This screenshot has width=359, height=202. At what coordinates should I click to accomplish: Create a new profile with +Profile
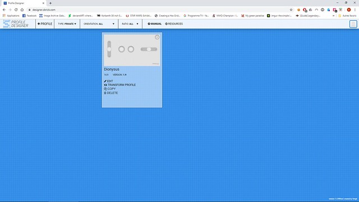point(45,24)
